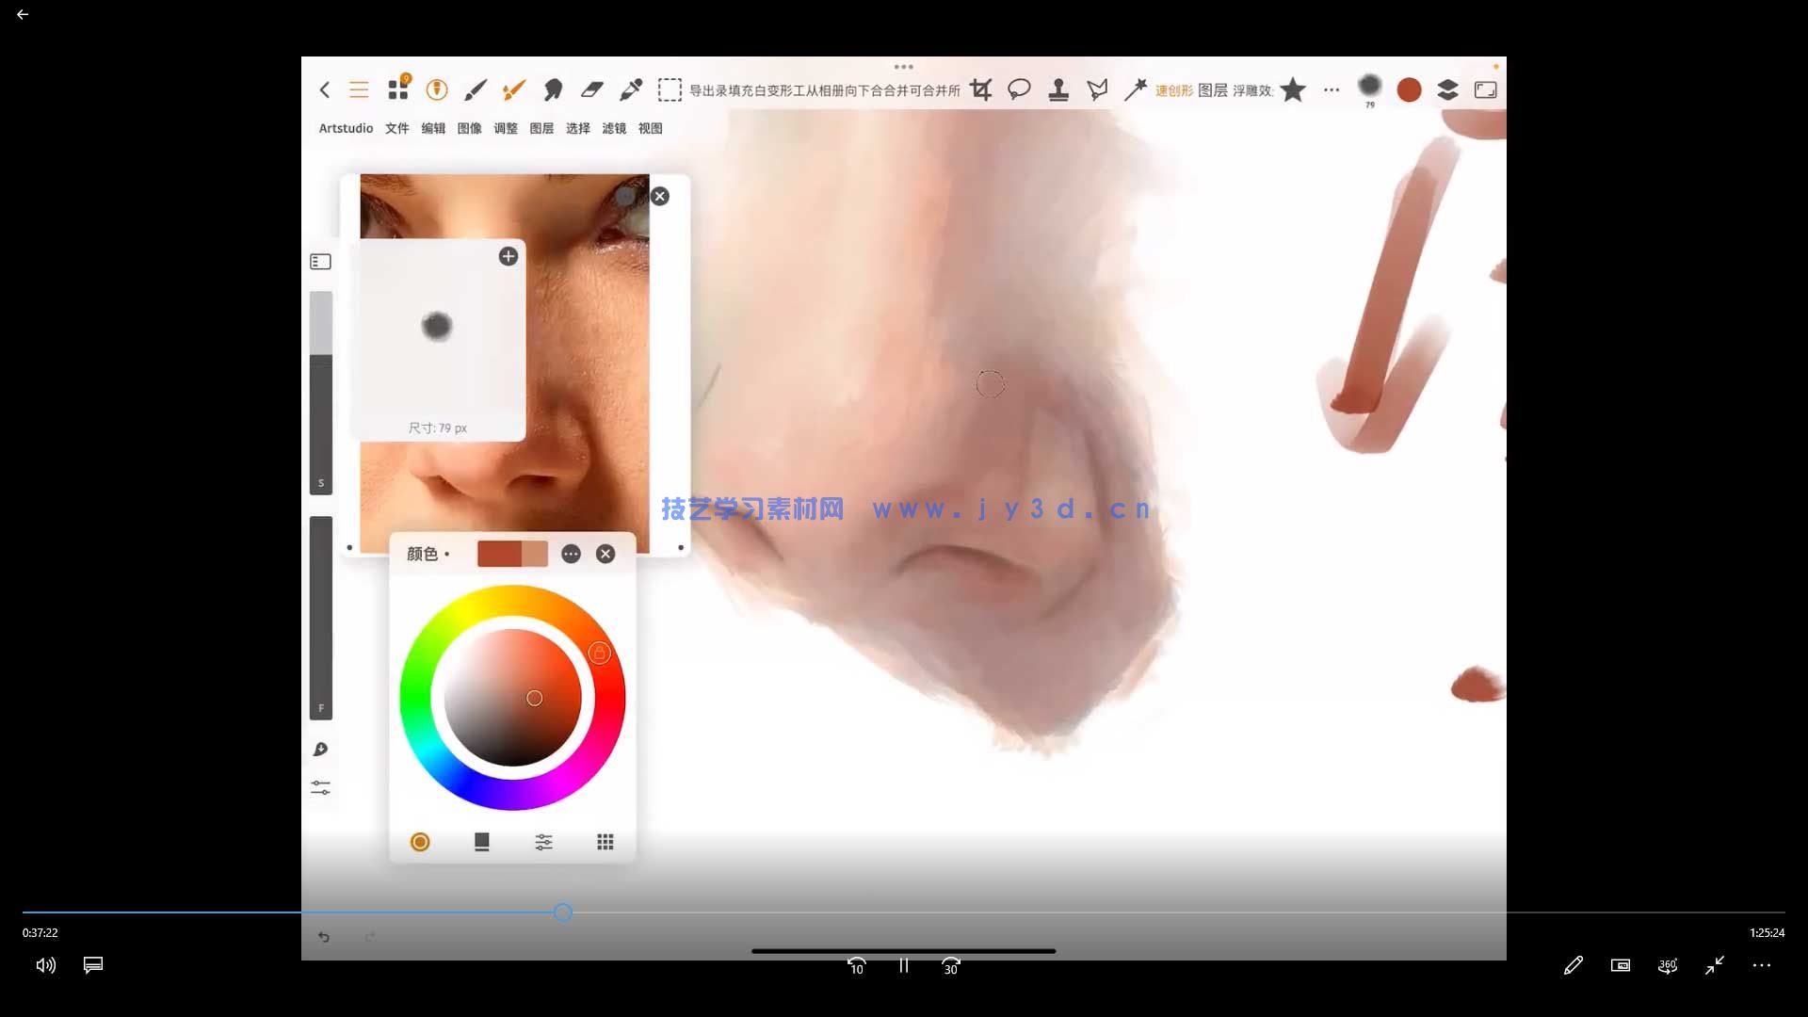The image size is (1808, 1017).
Task: Select the clone stamp tool
Action: (1058, 89)
